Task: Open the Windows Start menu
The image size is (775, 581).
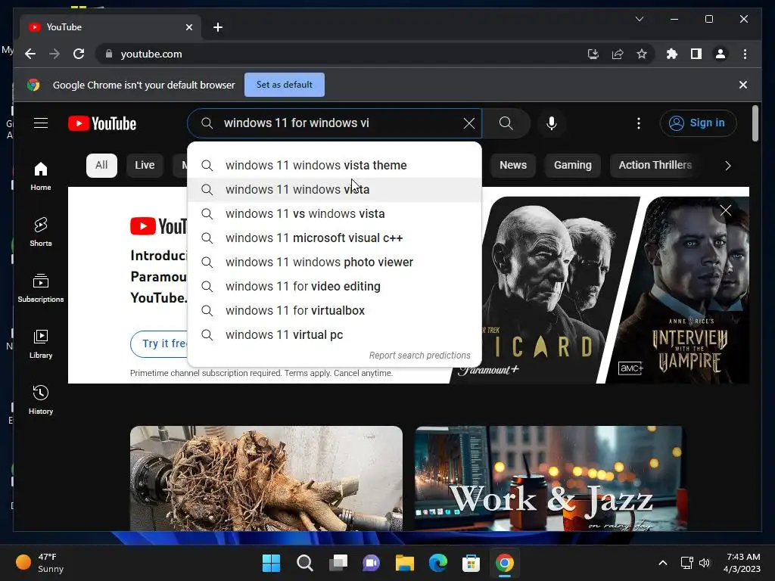Action: click(272, 563)
